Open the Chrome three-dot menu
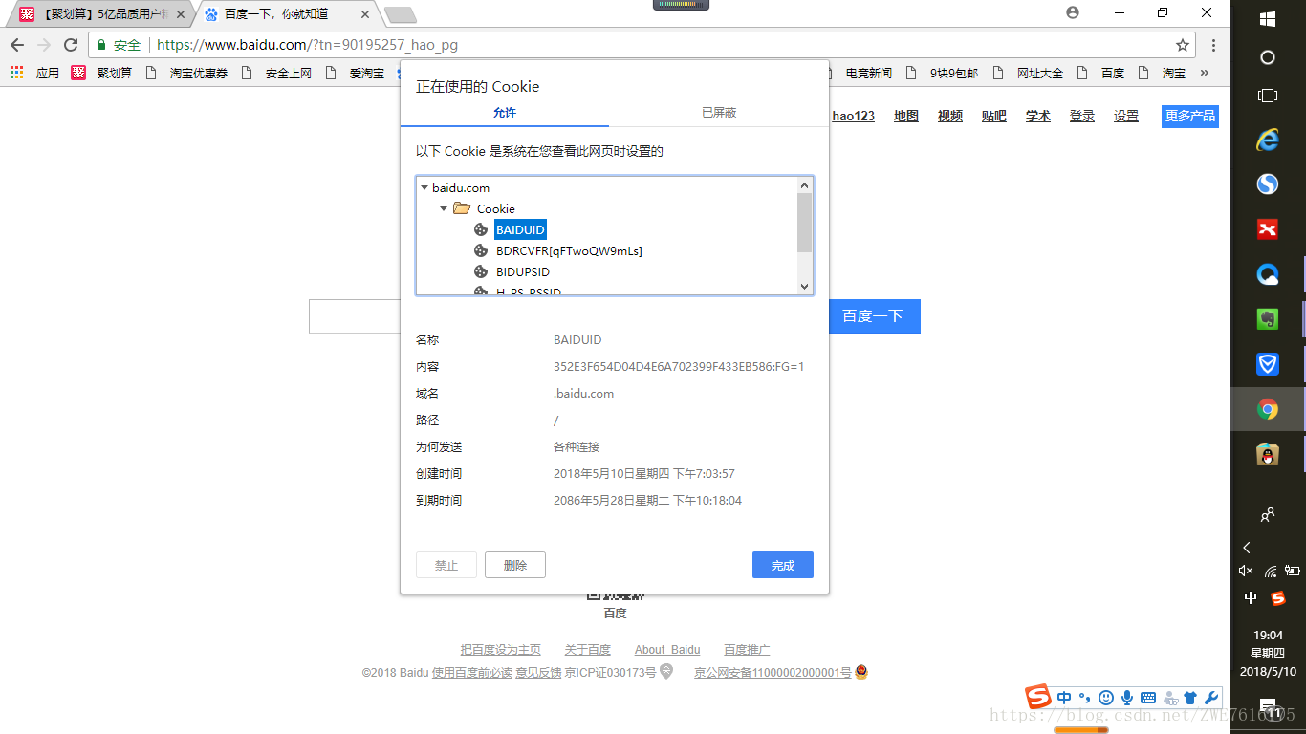This screenshot has height=734, width=1306. (x=1213, y=45)
